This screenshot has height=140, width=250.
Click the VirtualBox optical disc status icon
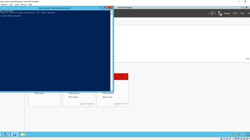click(x=224, y=139)
